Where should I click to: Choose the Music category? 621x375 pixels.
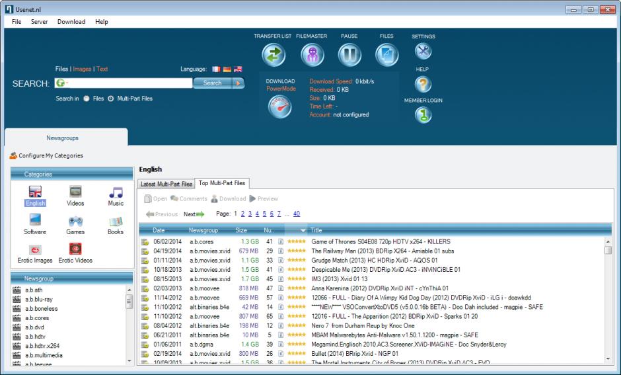116,196
